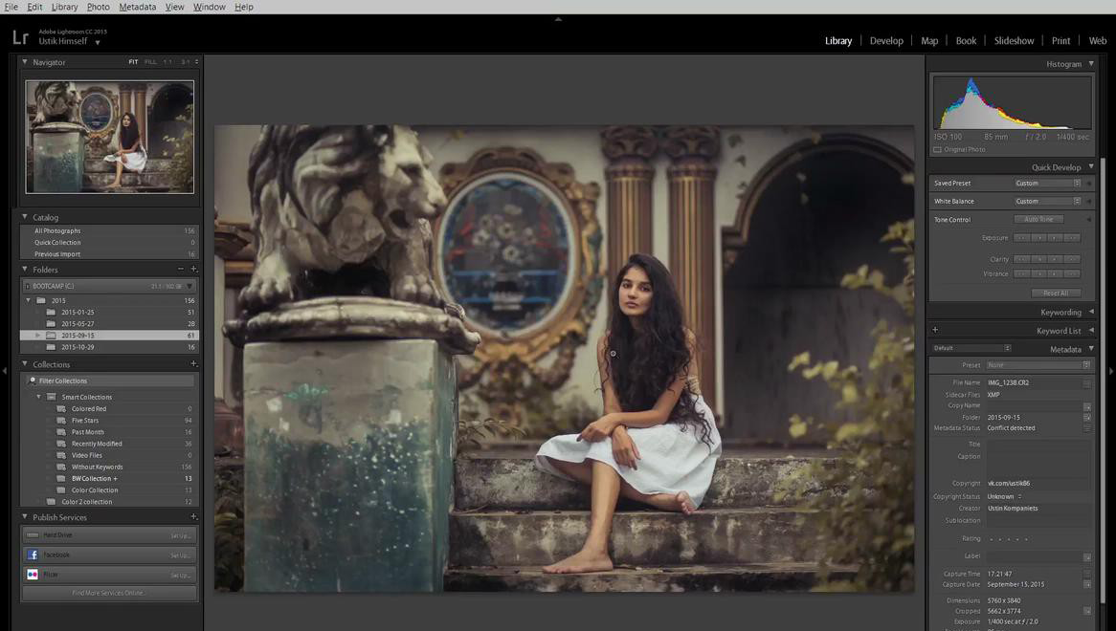Expand the Keywording panel
This screenshot has width=1116, height=631.
click(x=1091, y=312)
